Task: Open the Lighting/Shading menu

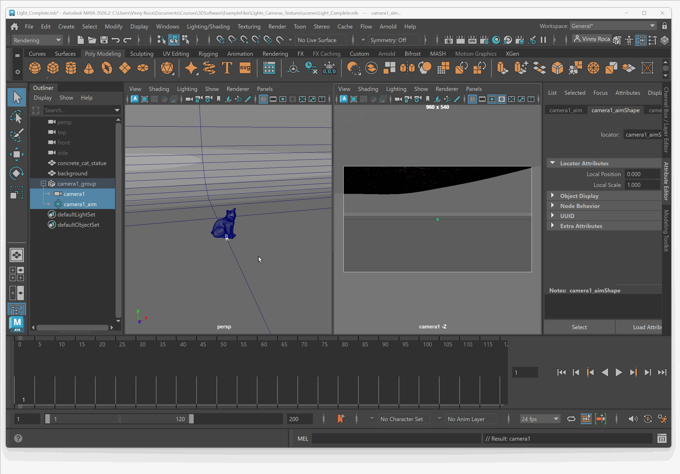Action: (208, 26)
